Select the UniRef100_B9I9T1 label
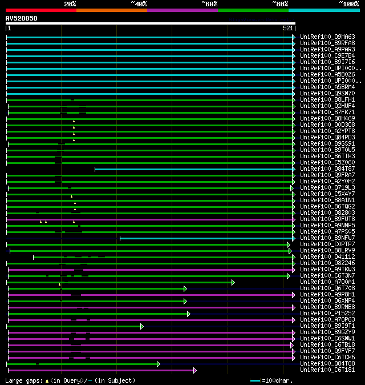The width and height of the screenshot is (365, 385). tap(327, 326)
